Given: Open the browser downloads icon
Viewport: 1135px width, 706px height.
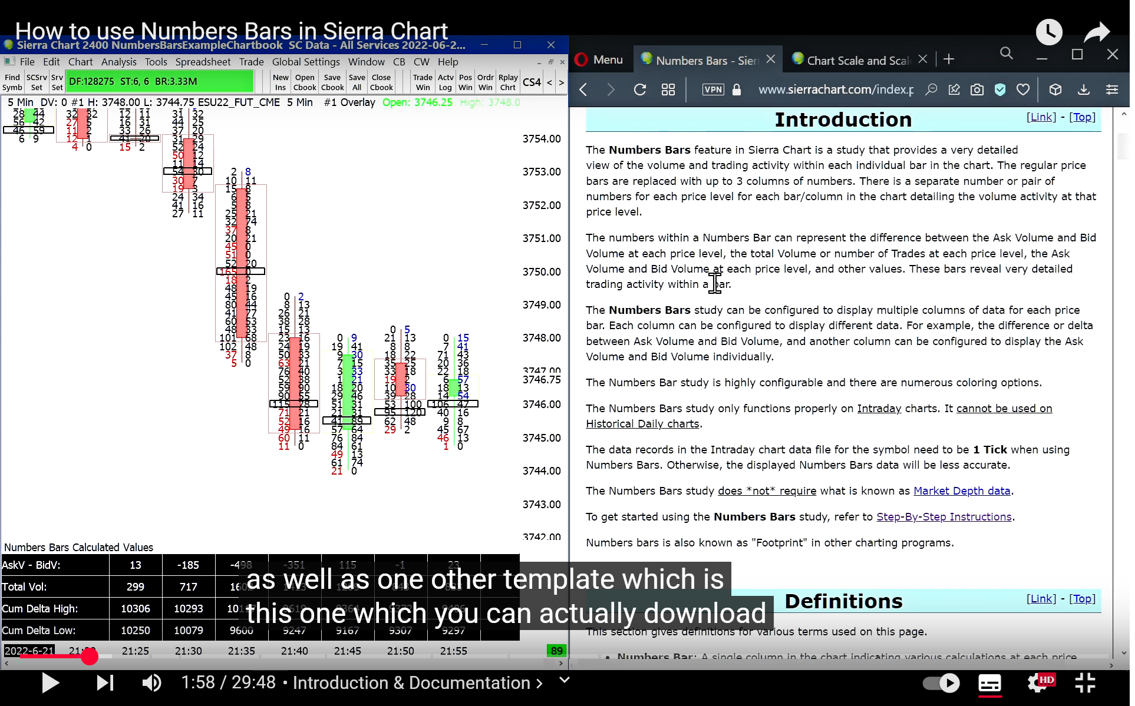Looking at the screenshot, I should coord(1083,90).
